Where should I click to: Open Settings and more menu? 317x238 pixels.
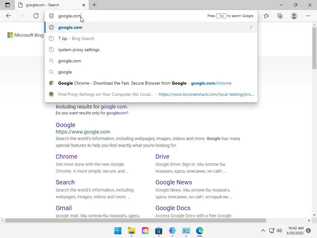click(308, 16)
